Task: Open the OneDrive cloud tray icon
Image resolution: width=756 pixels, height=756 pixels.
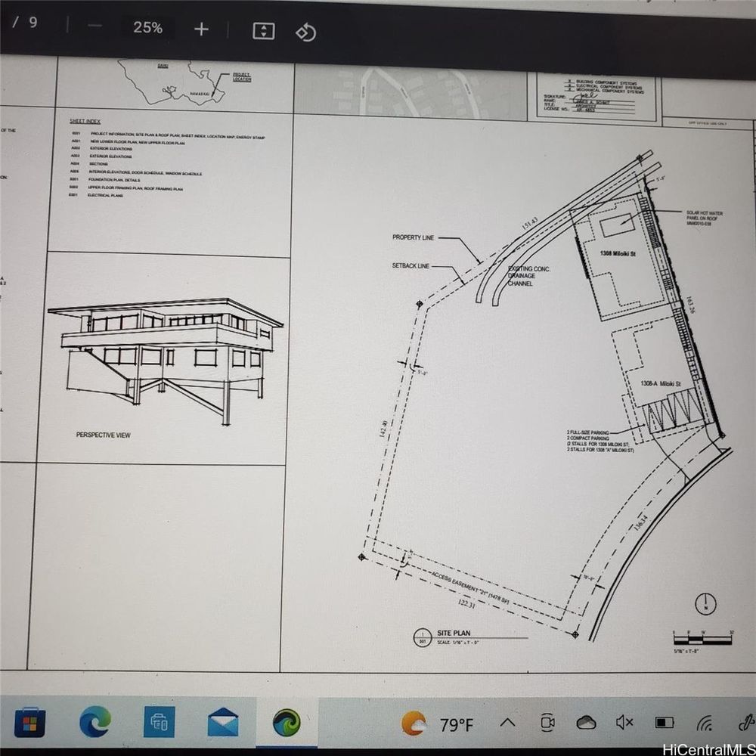Action: click(586, 723)
